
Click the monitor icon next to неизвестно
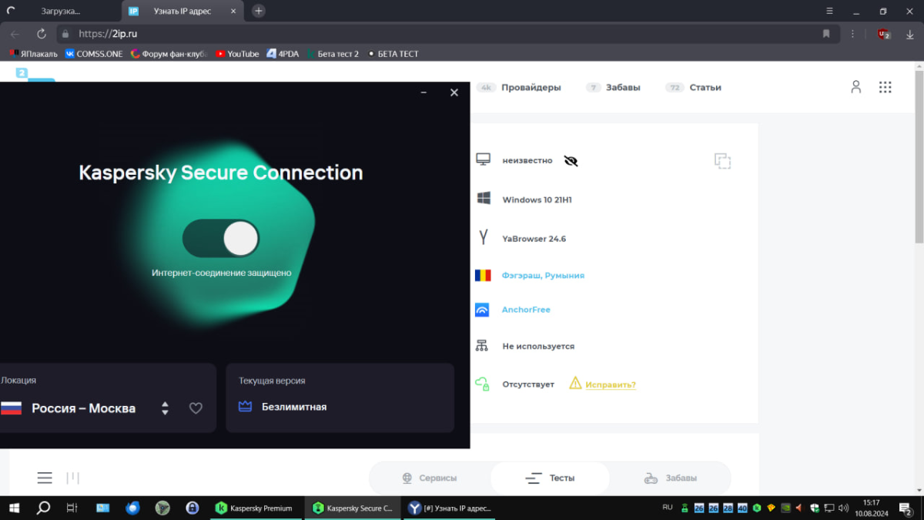[483, 159]
